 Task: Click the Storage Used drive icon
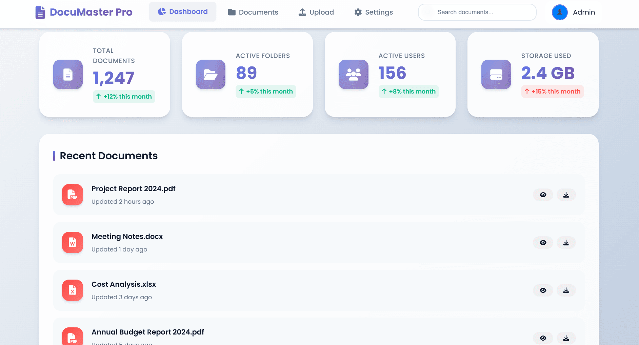point(496,75)
